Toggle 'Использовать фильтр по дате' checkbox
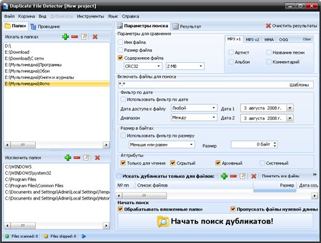Screen dimensions: 321x243 pyautogui.click(x=123, y=99)
